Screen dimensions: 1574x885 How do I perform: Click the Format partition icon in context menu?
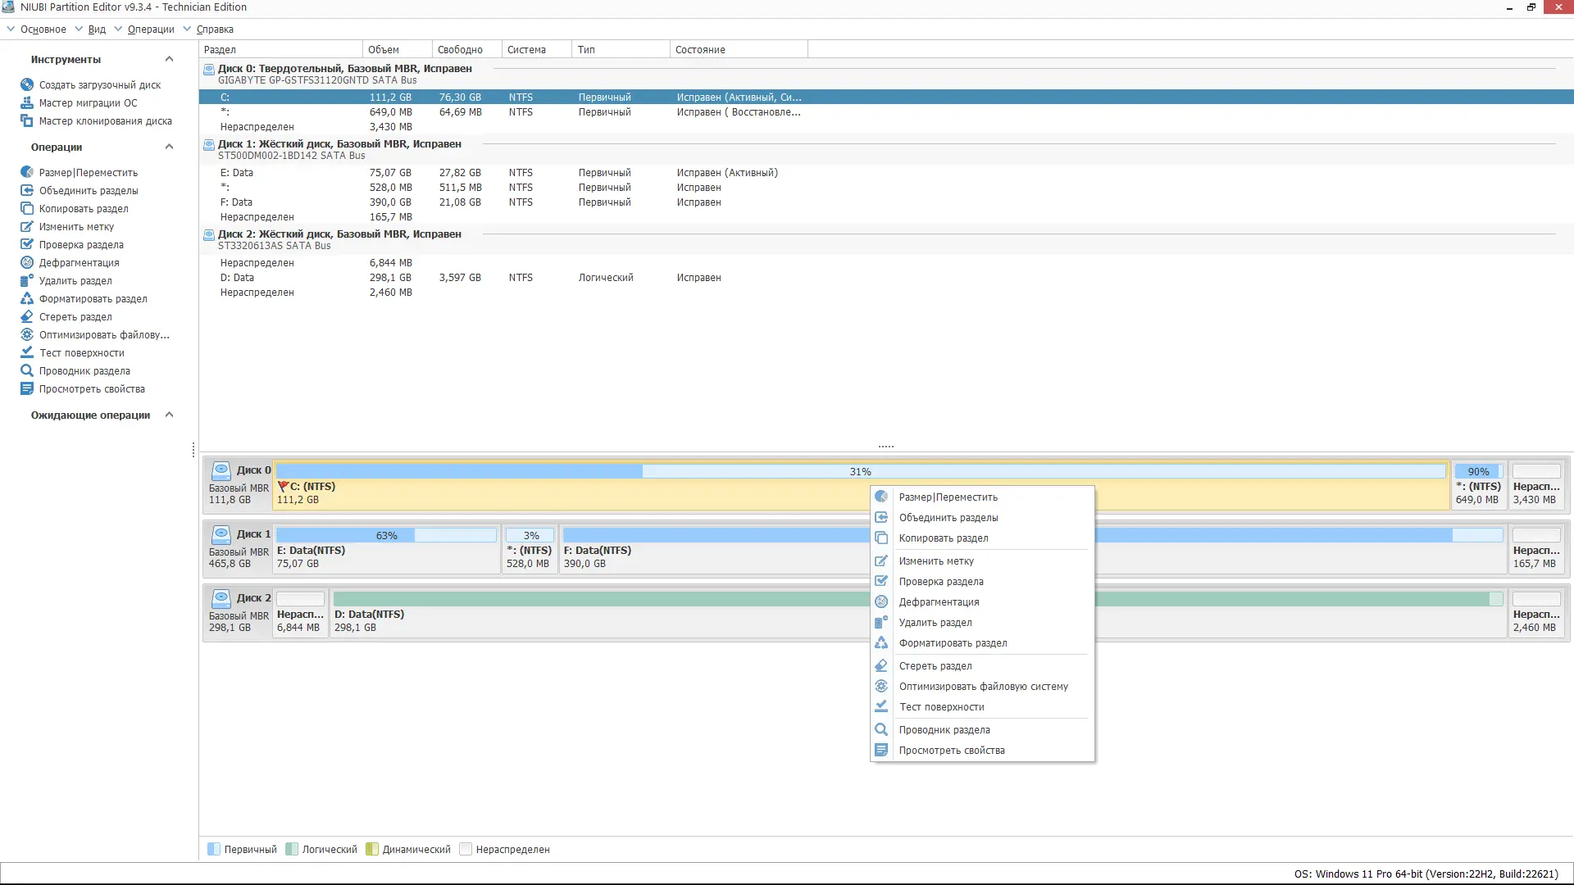(x=881, y=642)
